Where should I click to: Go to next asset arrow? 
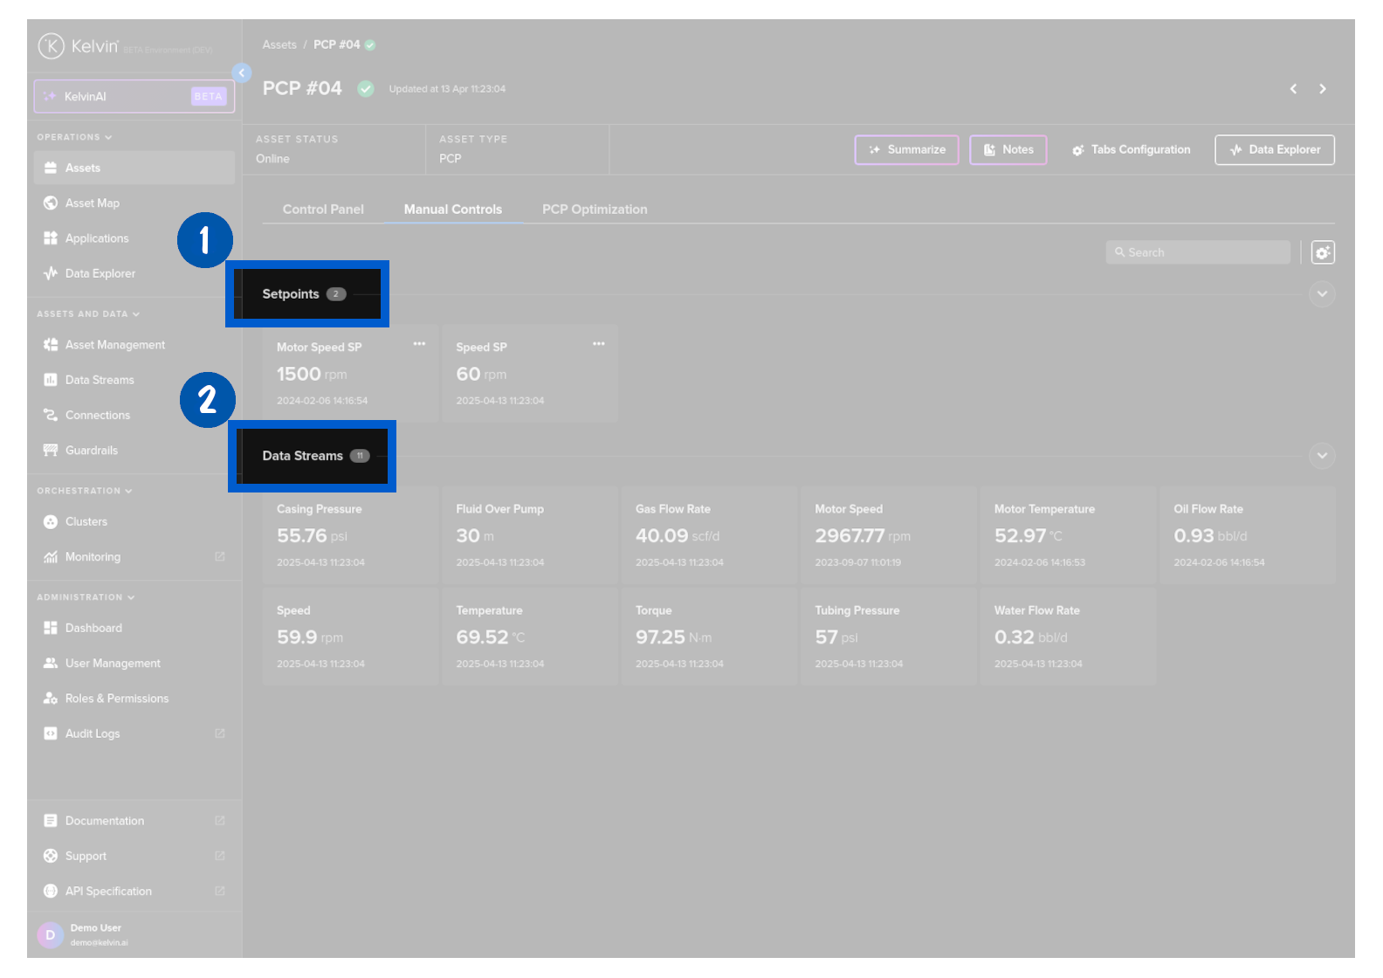point(1323,89)
